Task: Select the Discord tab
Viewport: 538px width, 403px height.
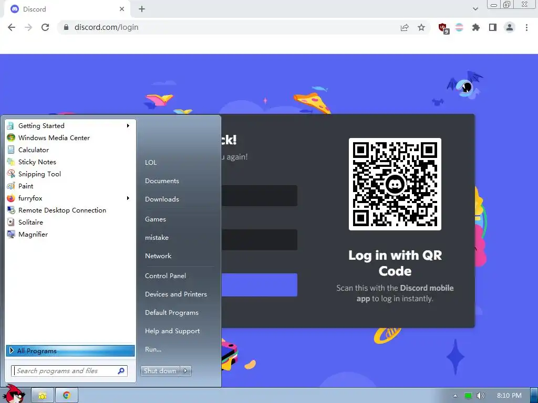Action: click(67, 9)
